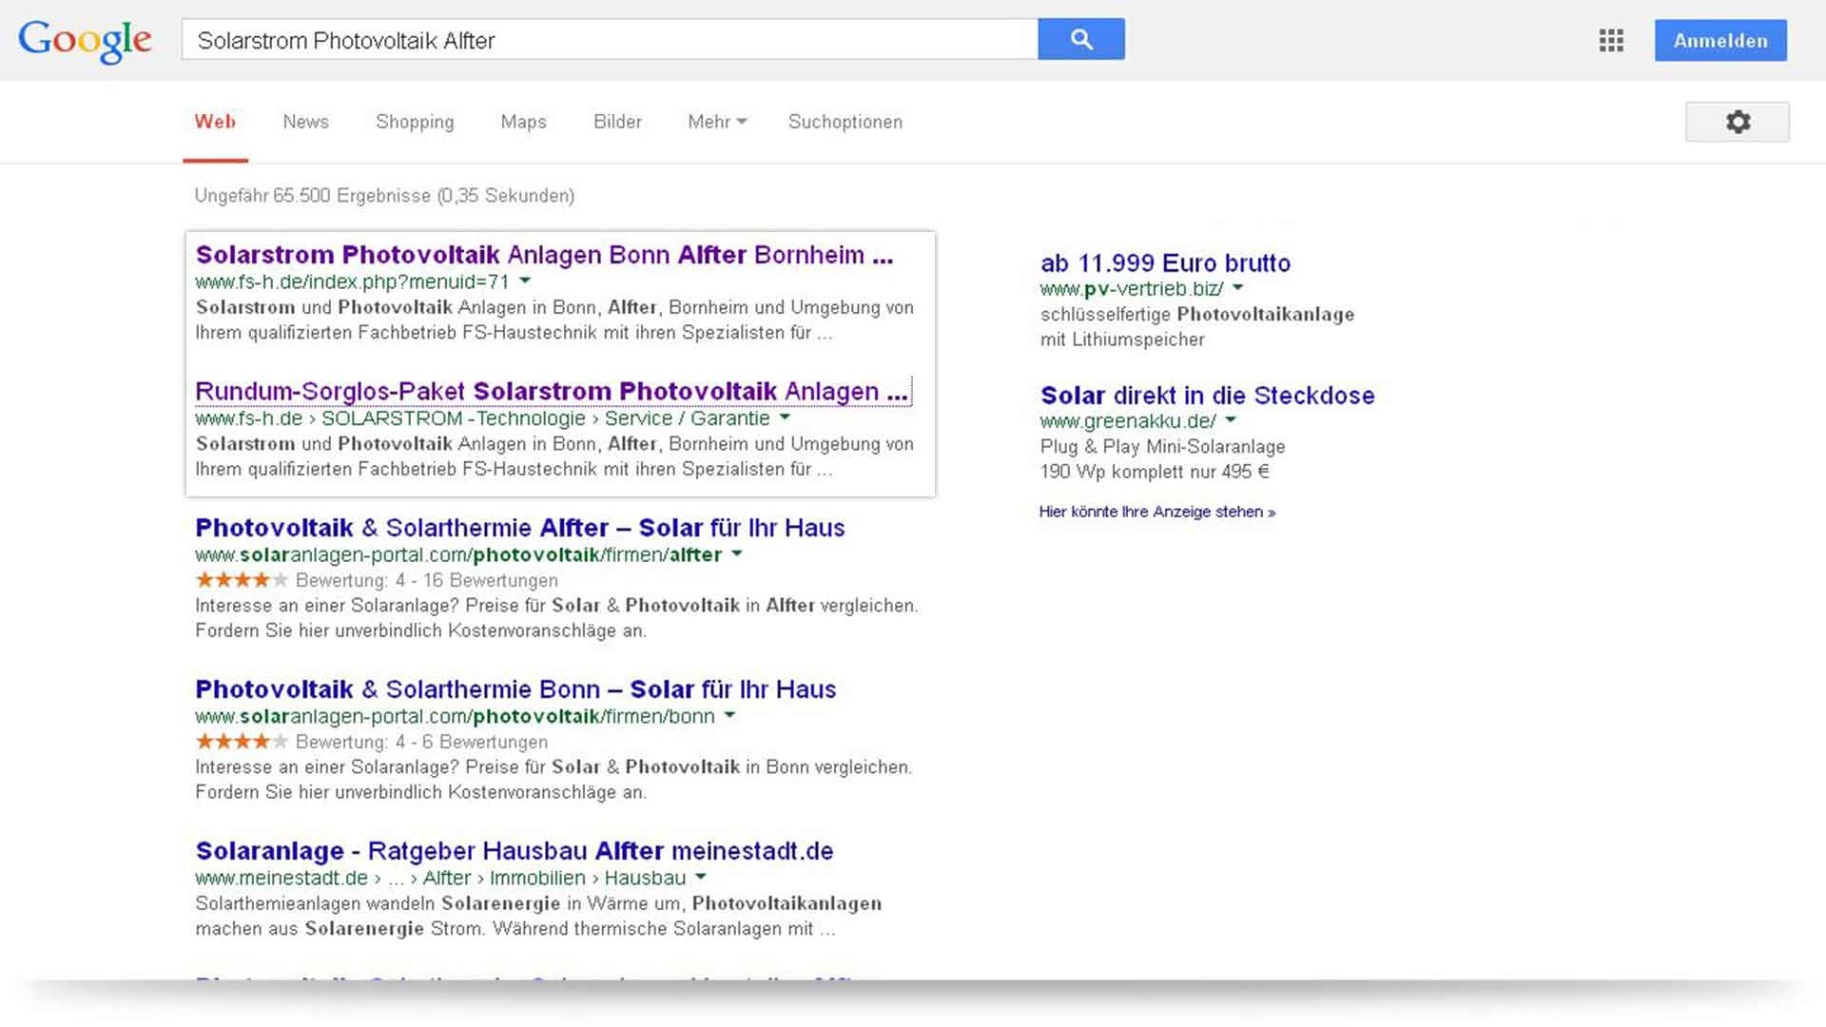
Task: Open result Rundum-Sorglos-Paket Solarstrom Photovoltaik Anlagen
Action: 552,391
